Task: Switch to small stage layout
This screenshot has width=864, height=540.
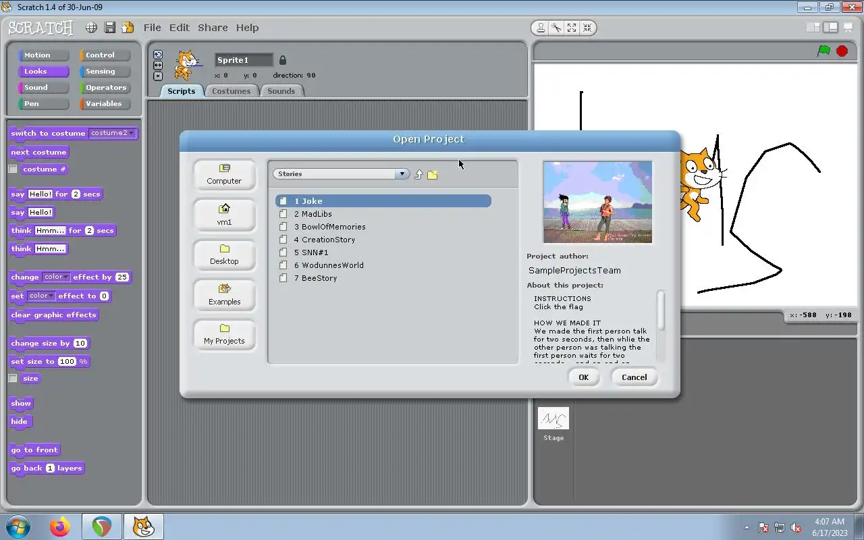Action: coord(813,28)
